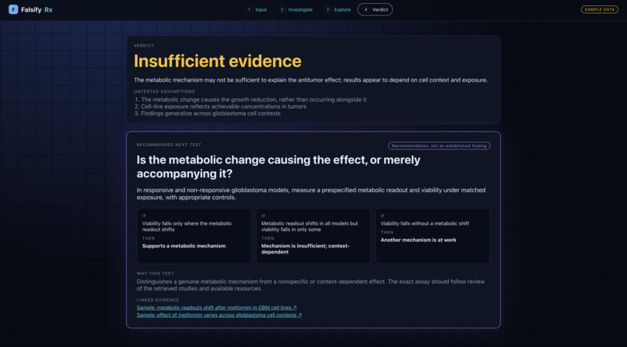Click the Falsify Rx brand name

click(x=37, y=9)
